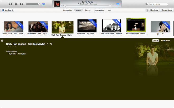Click the elapsed time 0:00 display
Image resolution: width=174 pixels, height=108 pixels.
click(63, 6)
